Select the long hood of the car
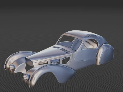Screen dimensions: 123x92 [x=50, y=53]
